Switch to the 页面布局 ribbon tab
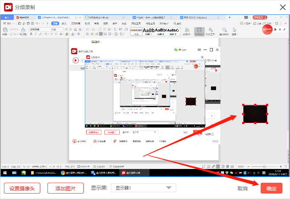 (76, 24)
